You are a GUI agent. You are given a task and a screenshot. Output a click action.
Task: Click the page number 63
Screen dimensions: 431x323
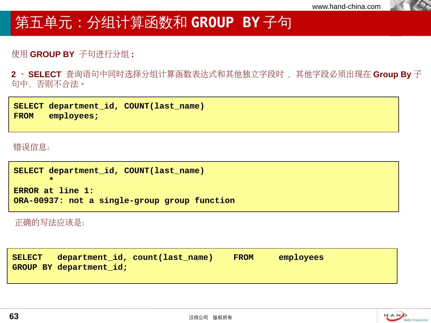coord(14,316)
